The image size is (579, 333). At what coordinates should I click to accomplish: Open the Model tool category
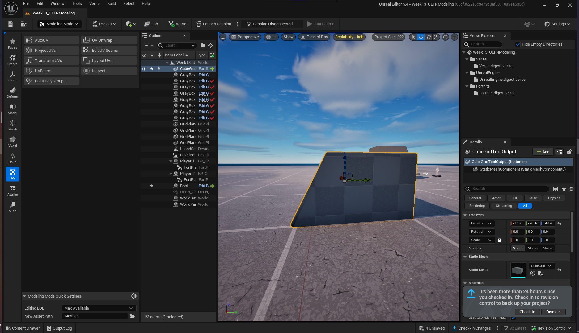point(12,109)
